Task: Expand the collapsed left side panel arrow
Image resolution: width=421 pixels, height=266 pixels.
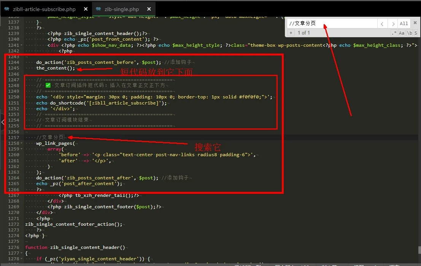Action: [3, 122]
